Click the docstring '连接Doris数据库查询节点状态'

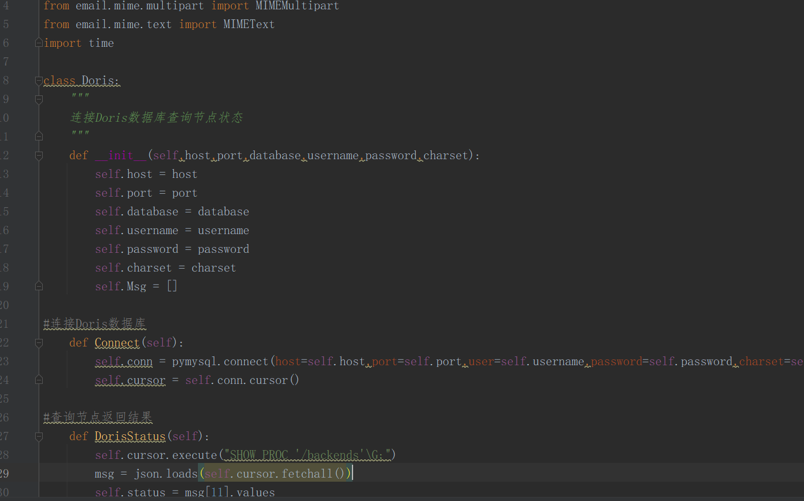tap(156, 118)
